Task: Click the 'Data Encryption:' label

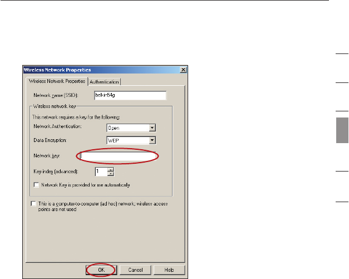Action: click(50, 140)
